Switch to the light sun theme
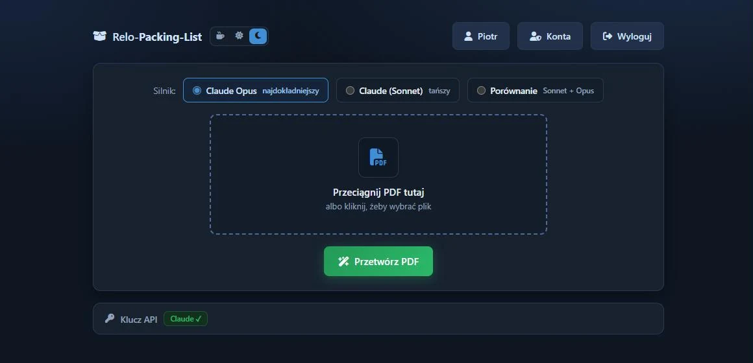The width and height of the screenshot is (753, 363). [239, 36]
